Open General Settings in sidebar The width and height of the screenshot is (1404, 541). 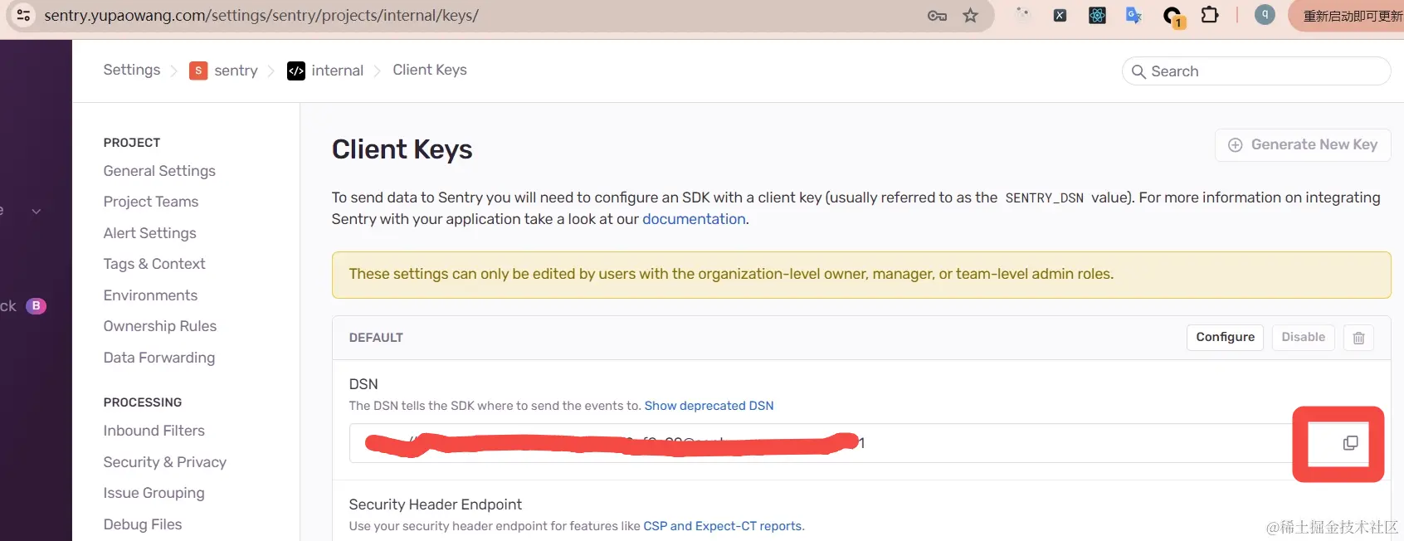pyautogui.click(x=159, y=171)
